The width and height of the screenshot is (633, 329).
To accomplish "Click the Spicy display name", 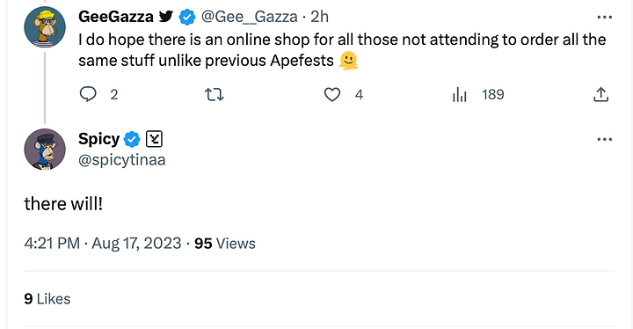I will (x=98, y=139).
